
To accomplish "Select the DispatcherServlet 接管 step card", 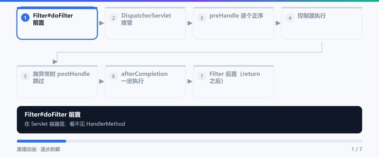I will coord(145,23).
